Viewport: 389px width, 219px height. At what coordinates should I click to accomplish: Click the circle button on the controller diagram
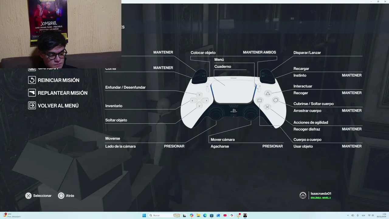pyautogui.click(x=276, y=100)
